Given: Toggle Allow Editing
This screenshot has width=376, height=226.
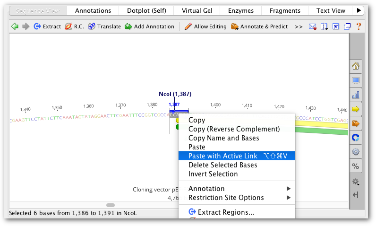Looking at the screenshot, I should 205,26.
